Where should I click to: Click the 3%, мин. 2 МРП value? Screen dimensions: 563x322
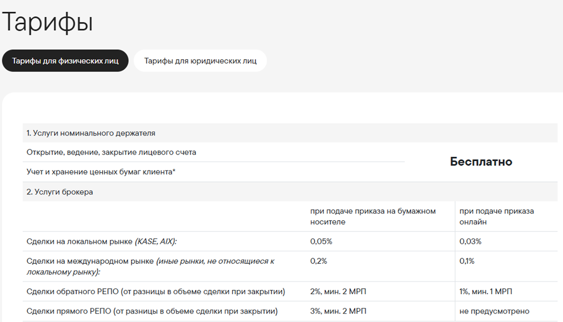(338, 311)
